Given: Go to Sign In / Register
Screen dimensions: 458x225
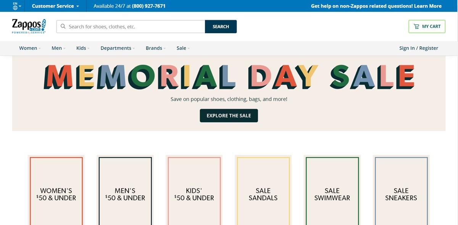Looking at the screenshot, I should pos(418,48).
